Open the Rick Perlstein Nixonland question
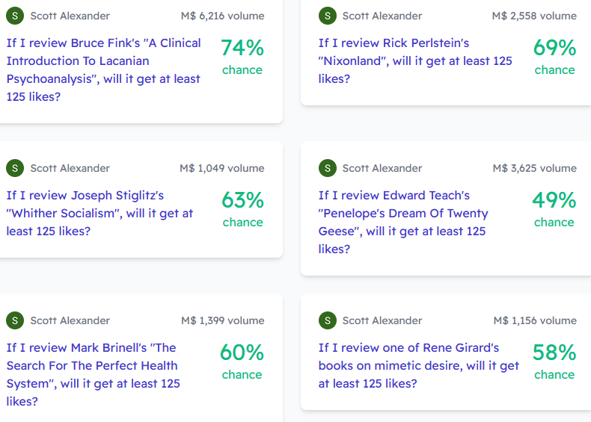The height and width of the screenshot is (422, 591). (x=415, y=60)
